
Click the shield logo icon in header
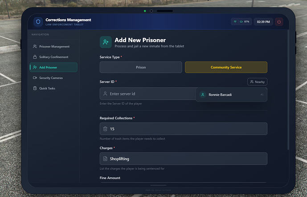pos(38,22)
